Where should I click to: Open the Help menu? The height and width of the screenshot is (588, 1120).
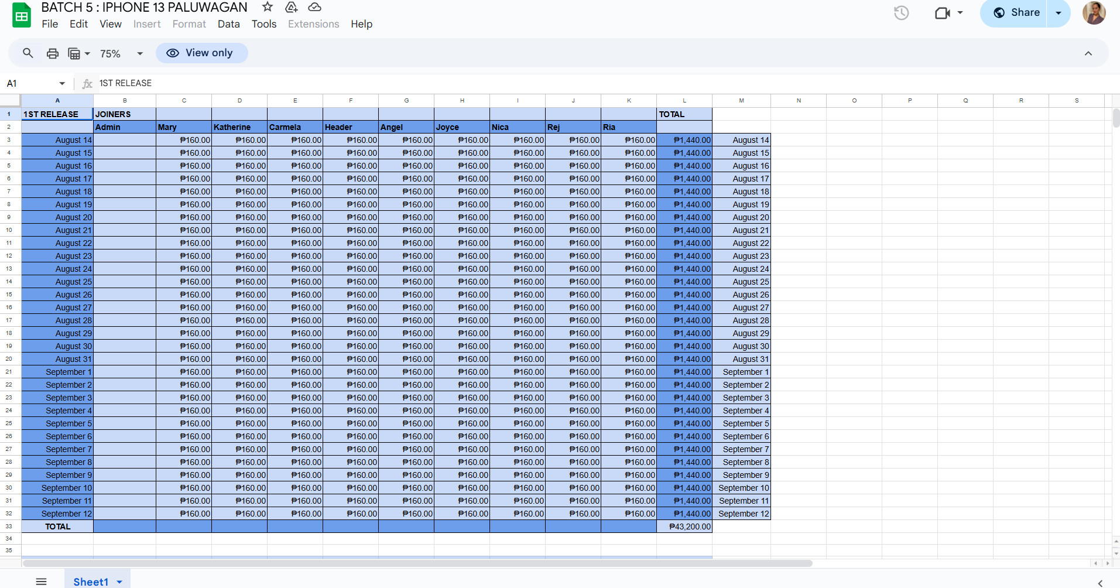361,24
